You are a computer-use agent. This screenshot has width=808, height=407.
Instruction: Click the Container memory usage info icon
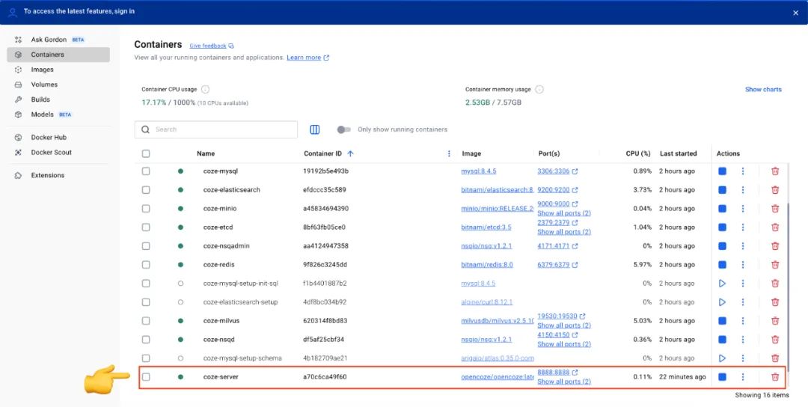pyautogui.click(x=539, y=90)
